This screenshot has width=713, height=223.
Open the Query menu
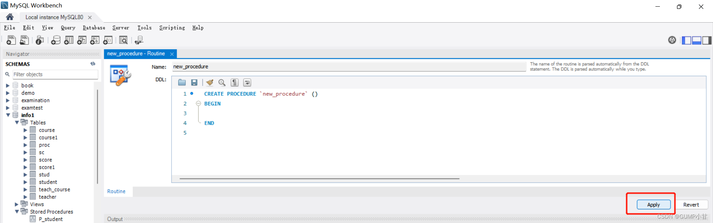pos(68,27)
